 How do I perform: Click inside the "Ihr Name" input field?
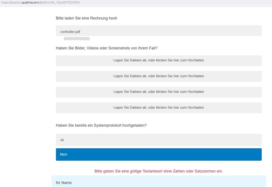158,185
